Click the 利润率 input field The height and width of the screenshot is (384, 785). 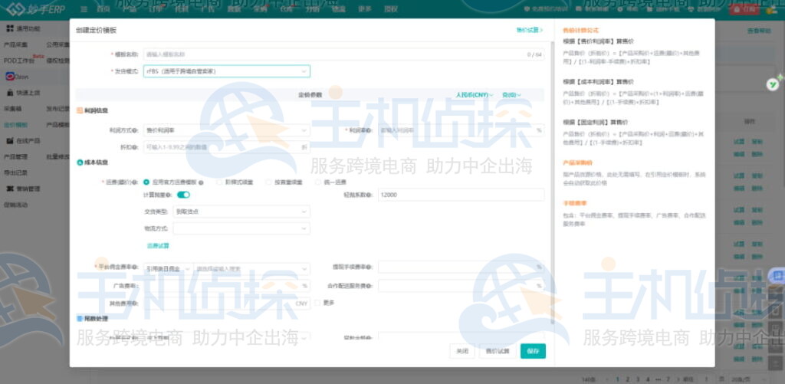pyautogui.click(x=461, y=130)
